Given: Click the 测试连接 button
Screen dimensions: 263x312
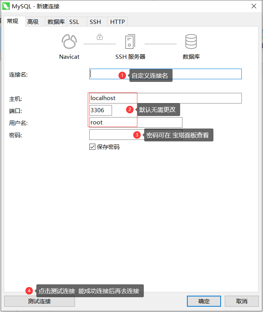Looking at the screenshot, I should 39,301.
